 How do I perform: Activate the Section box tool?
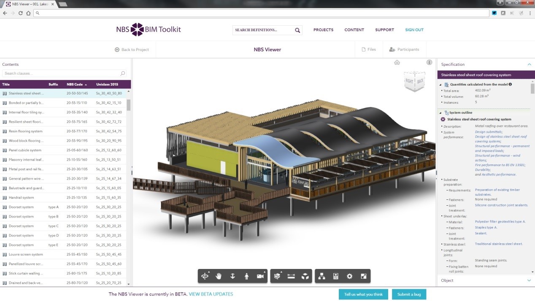tap(277, 276)
